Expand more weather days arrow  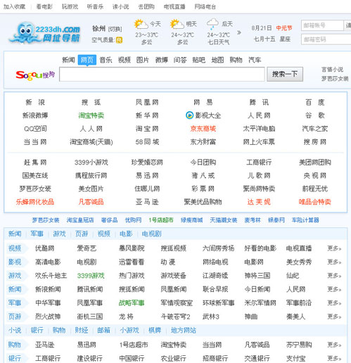tap(239, 32)
